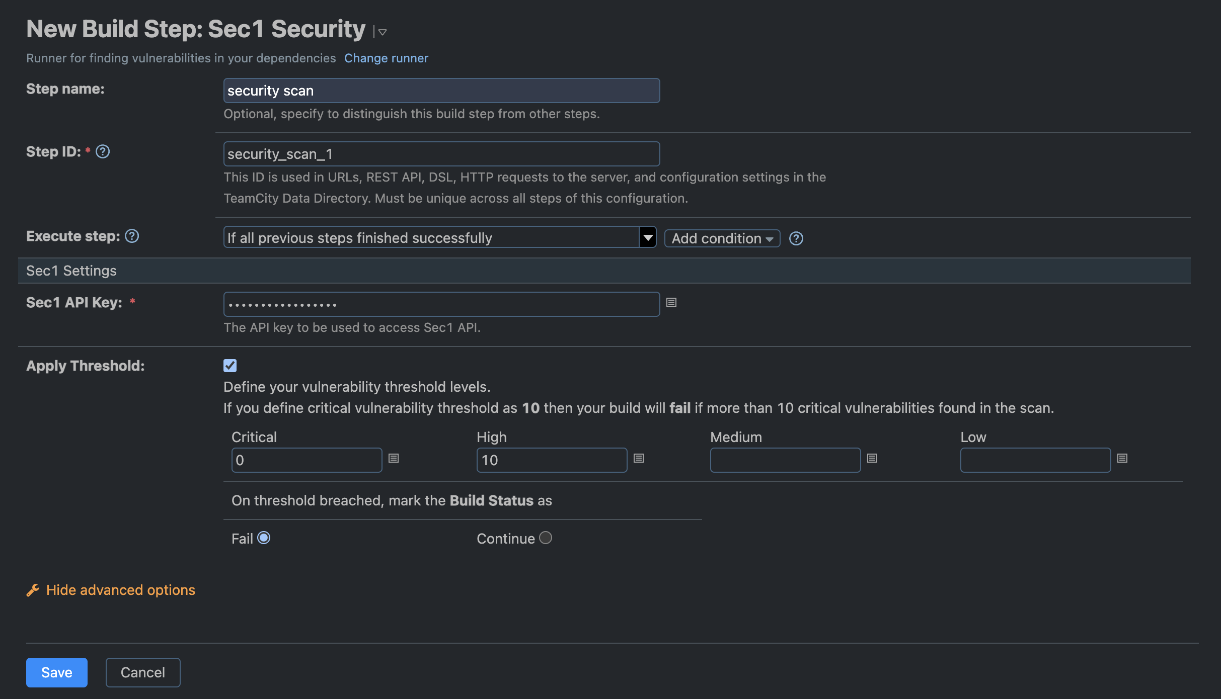Open the help icon next to Add condition
This screenshot has width=1221, height=699.
[796, 238]
